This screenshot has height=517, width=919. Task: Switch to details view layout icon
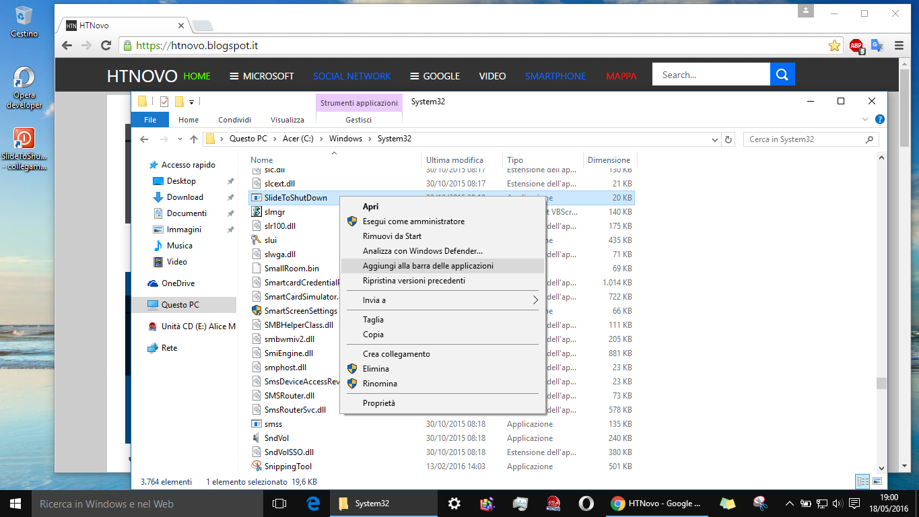click(862, 481)
